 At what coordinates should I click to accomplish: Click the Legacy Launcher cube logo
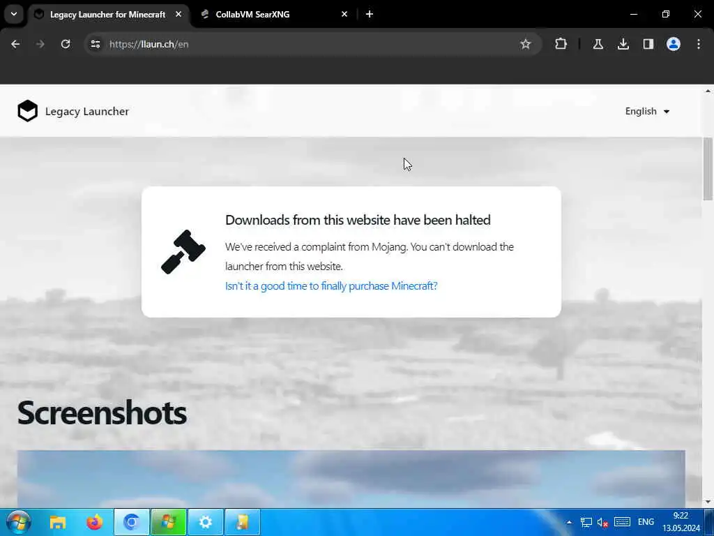[27, 111]
